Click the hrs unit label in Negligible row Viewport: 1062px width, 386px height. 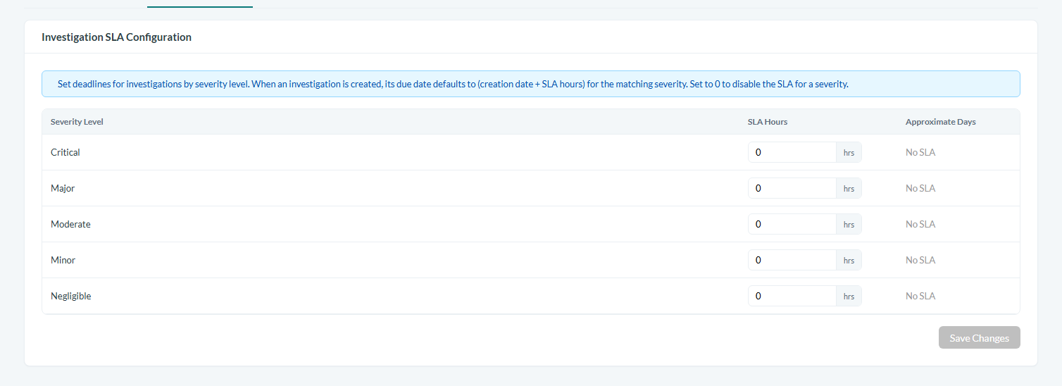click(x=849, y=296)
